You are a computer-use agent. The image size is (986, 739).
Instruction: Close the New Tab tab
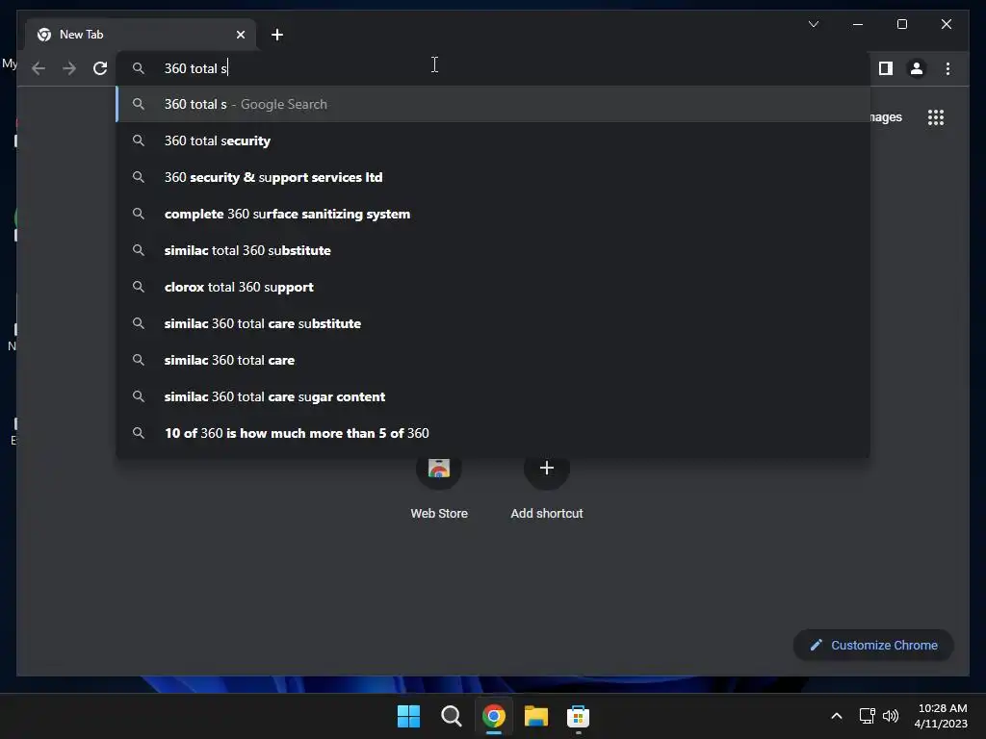(x=240, y=35)
